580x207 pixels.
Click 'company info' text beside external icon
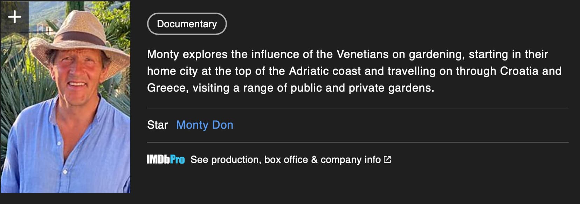350,159
